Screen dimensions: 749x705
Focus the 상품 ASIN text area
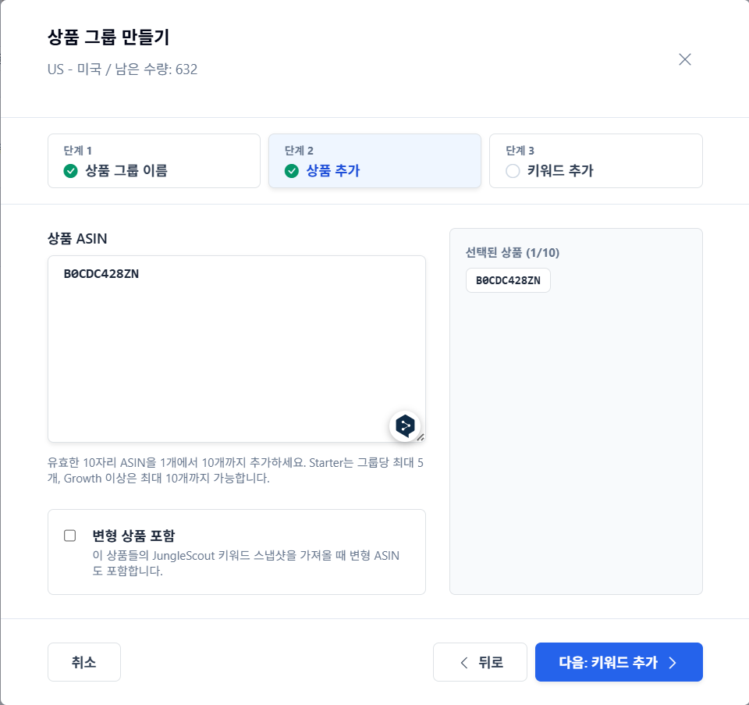click(x=236, y=349)
